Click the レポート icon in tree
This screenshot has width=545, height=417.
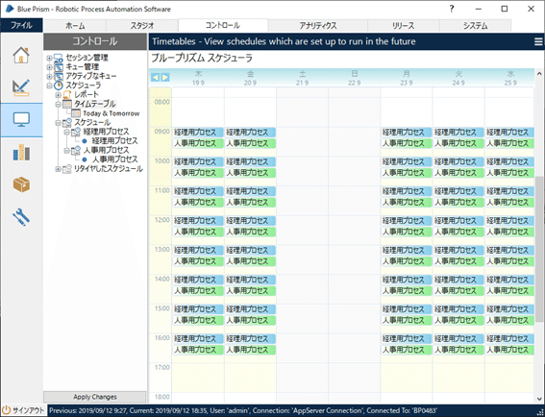tap(67, 94)
